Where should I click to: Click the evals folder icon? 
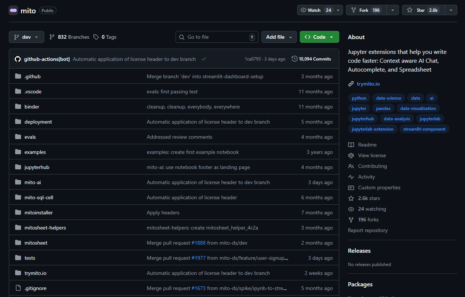(18, 137)
